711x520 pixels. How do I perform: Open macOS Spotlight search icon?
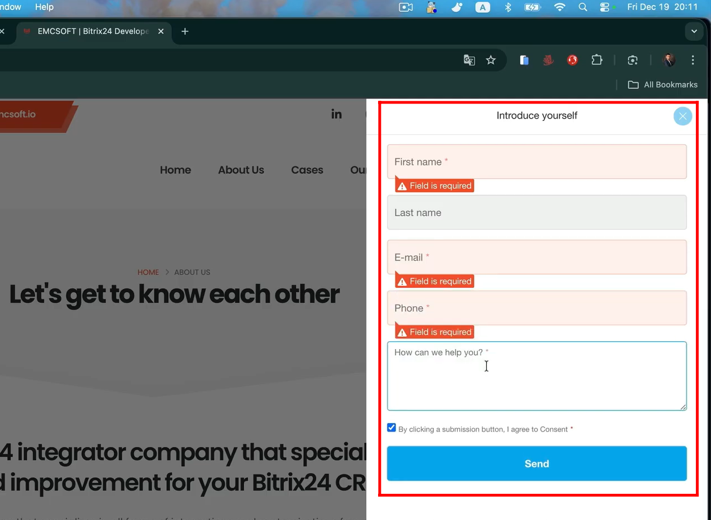(x=583, y=7)
